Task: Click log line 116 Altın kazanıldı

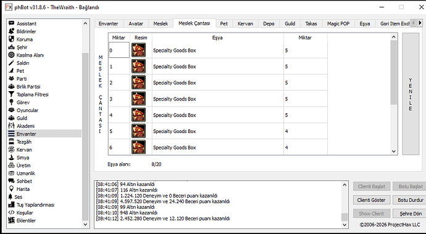Action: (127, 190)
